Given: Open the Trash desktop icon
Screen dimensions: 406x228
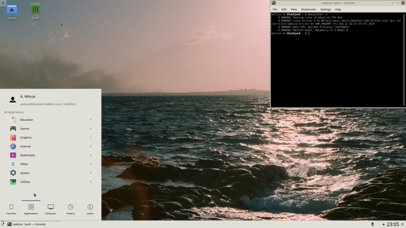Looking at the screenshot, I should tap(35, 10).
